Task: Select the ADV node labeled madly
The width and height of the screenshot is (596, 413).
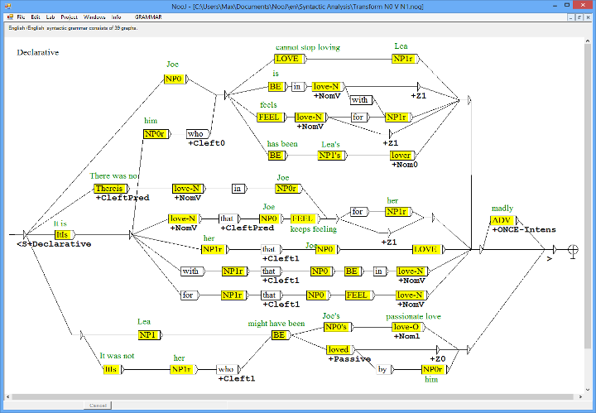Action: click(x=502, y=220)
